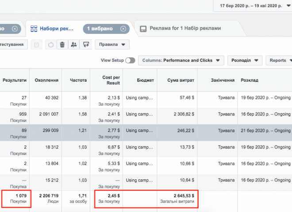Viewport: 292px width, 212px height.
Task: Click the тестування button on the left
Action: pyautogui.click(x=14, y=45)
